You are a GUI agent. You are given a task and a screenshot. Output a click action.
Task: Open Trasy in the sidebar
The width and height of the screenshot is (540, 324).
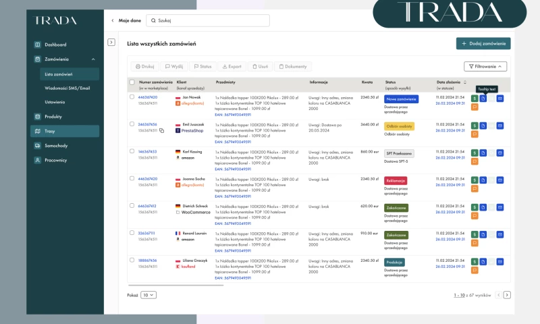click(65, 131)
